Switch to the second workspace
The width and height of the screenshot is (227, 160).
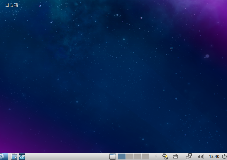point(130,156)
